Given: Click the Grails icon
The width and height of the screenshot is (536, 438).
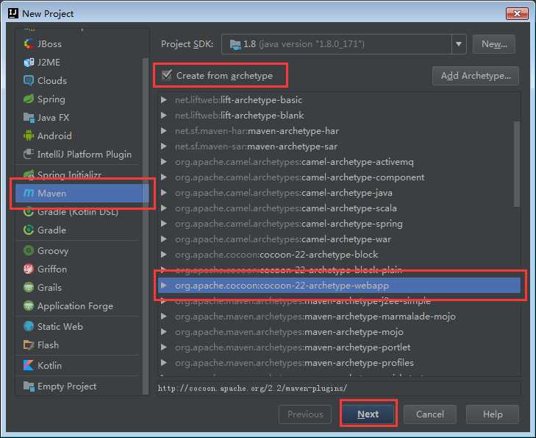Looking at the screenshot, I should pyautogui.click(x=29, y=287).
